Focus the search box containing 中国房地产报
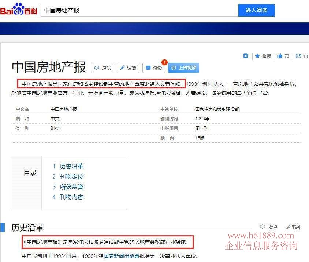 (x=139, y=10)
